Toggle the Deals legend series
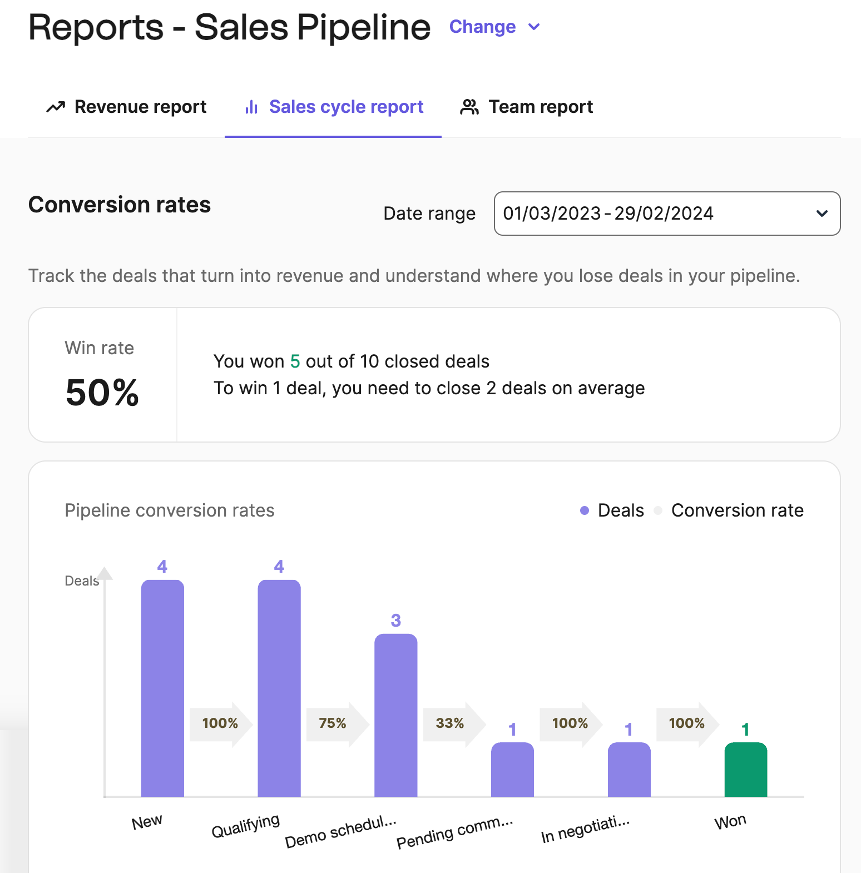The image size is (861, 873). click(612, 510)
